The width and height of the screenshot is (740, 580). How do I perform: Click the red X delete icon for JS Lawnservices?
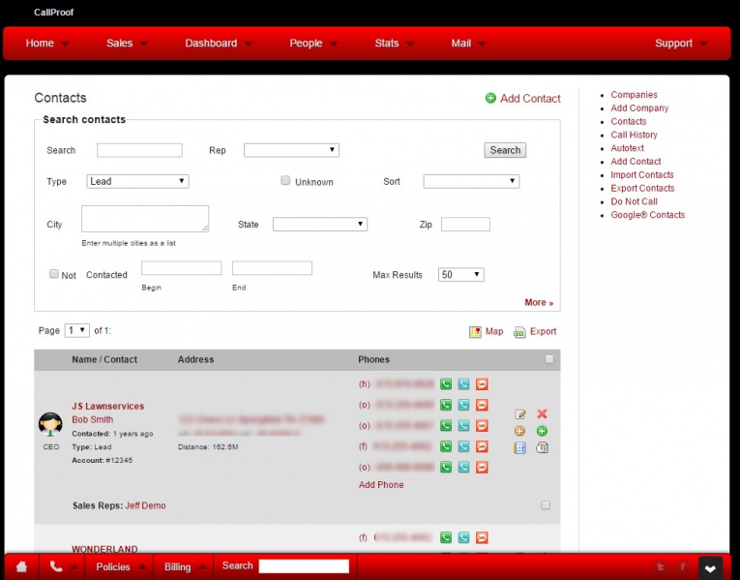pos(542,413)
